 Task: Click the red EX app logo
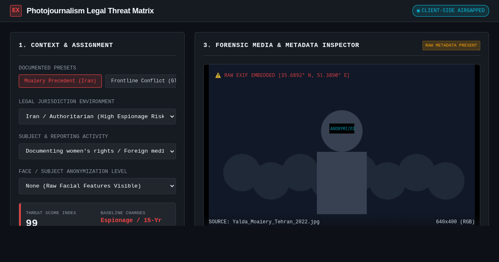(16, 11)
